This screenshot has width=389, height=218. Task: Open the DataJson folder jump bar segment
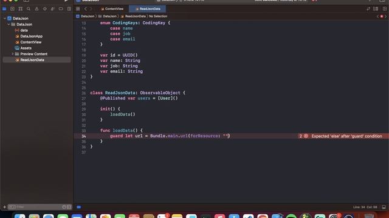coord(108,16)
